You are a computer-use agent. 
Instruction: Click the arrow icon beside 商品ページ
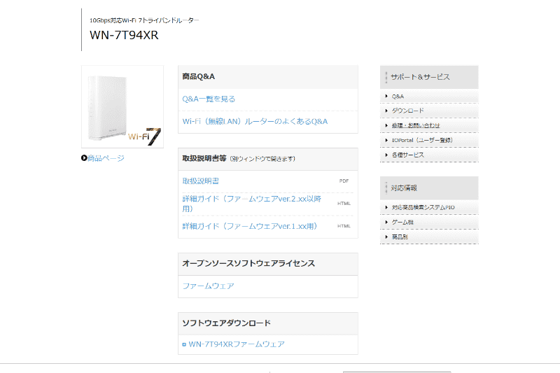click(84, 157)
